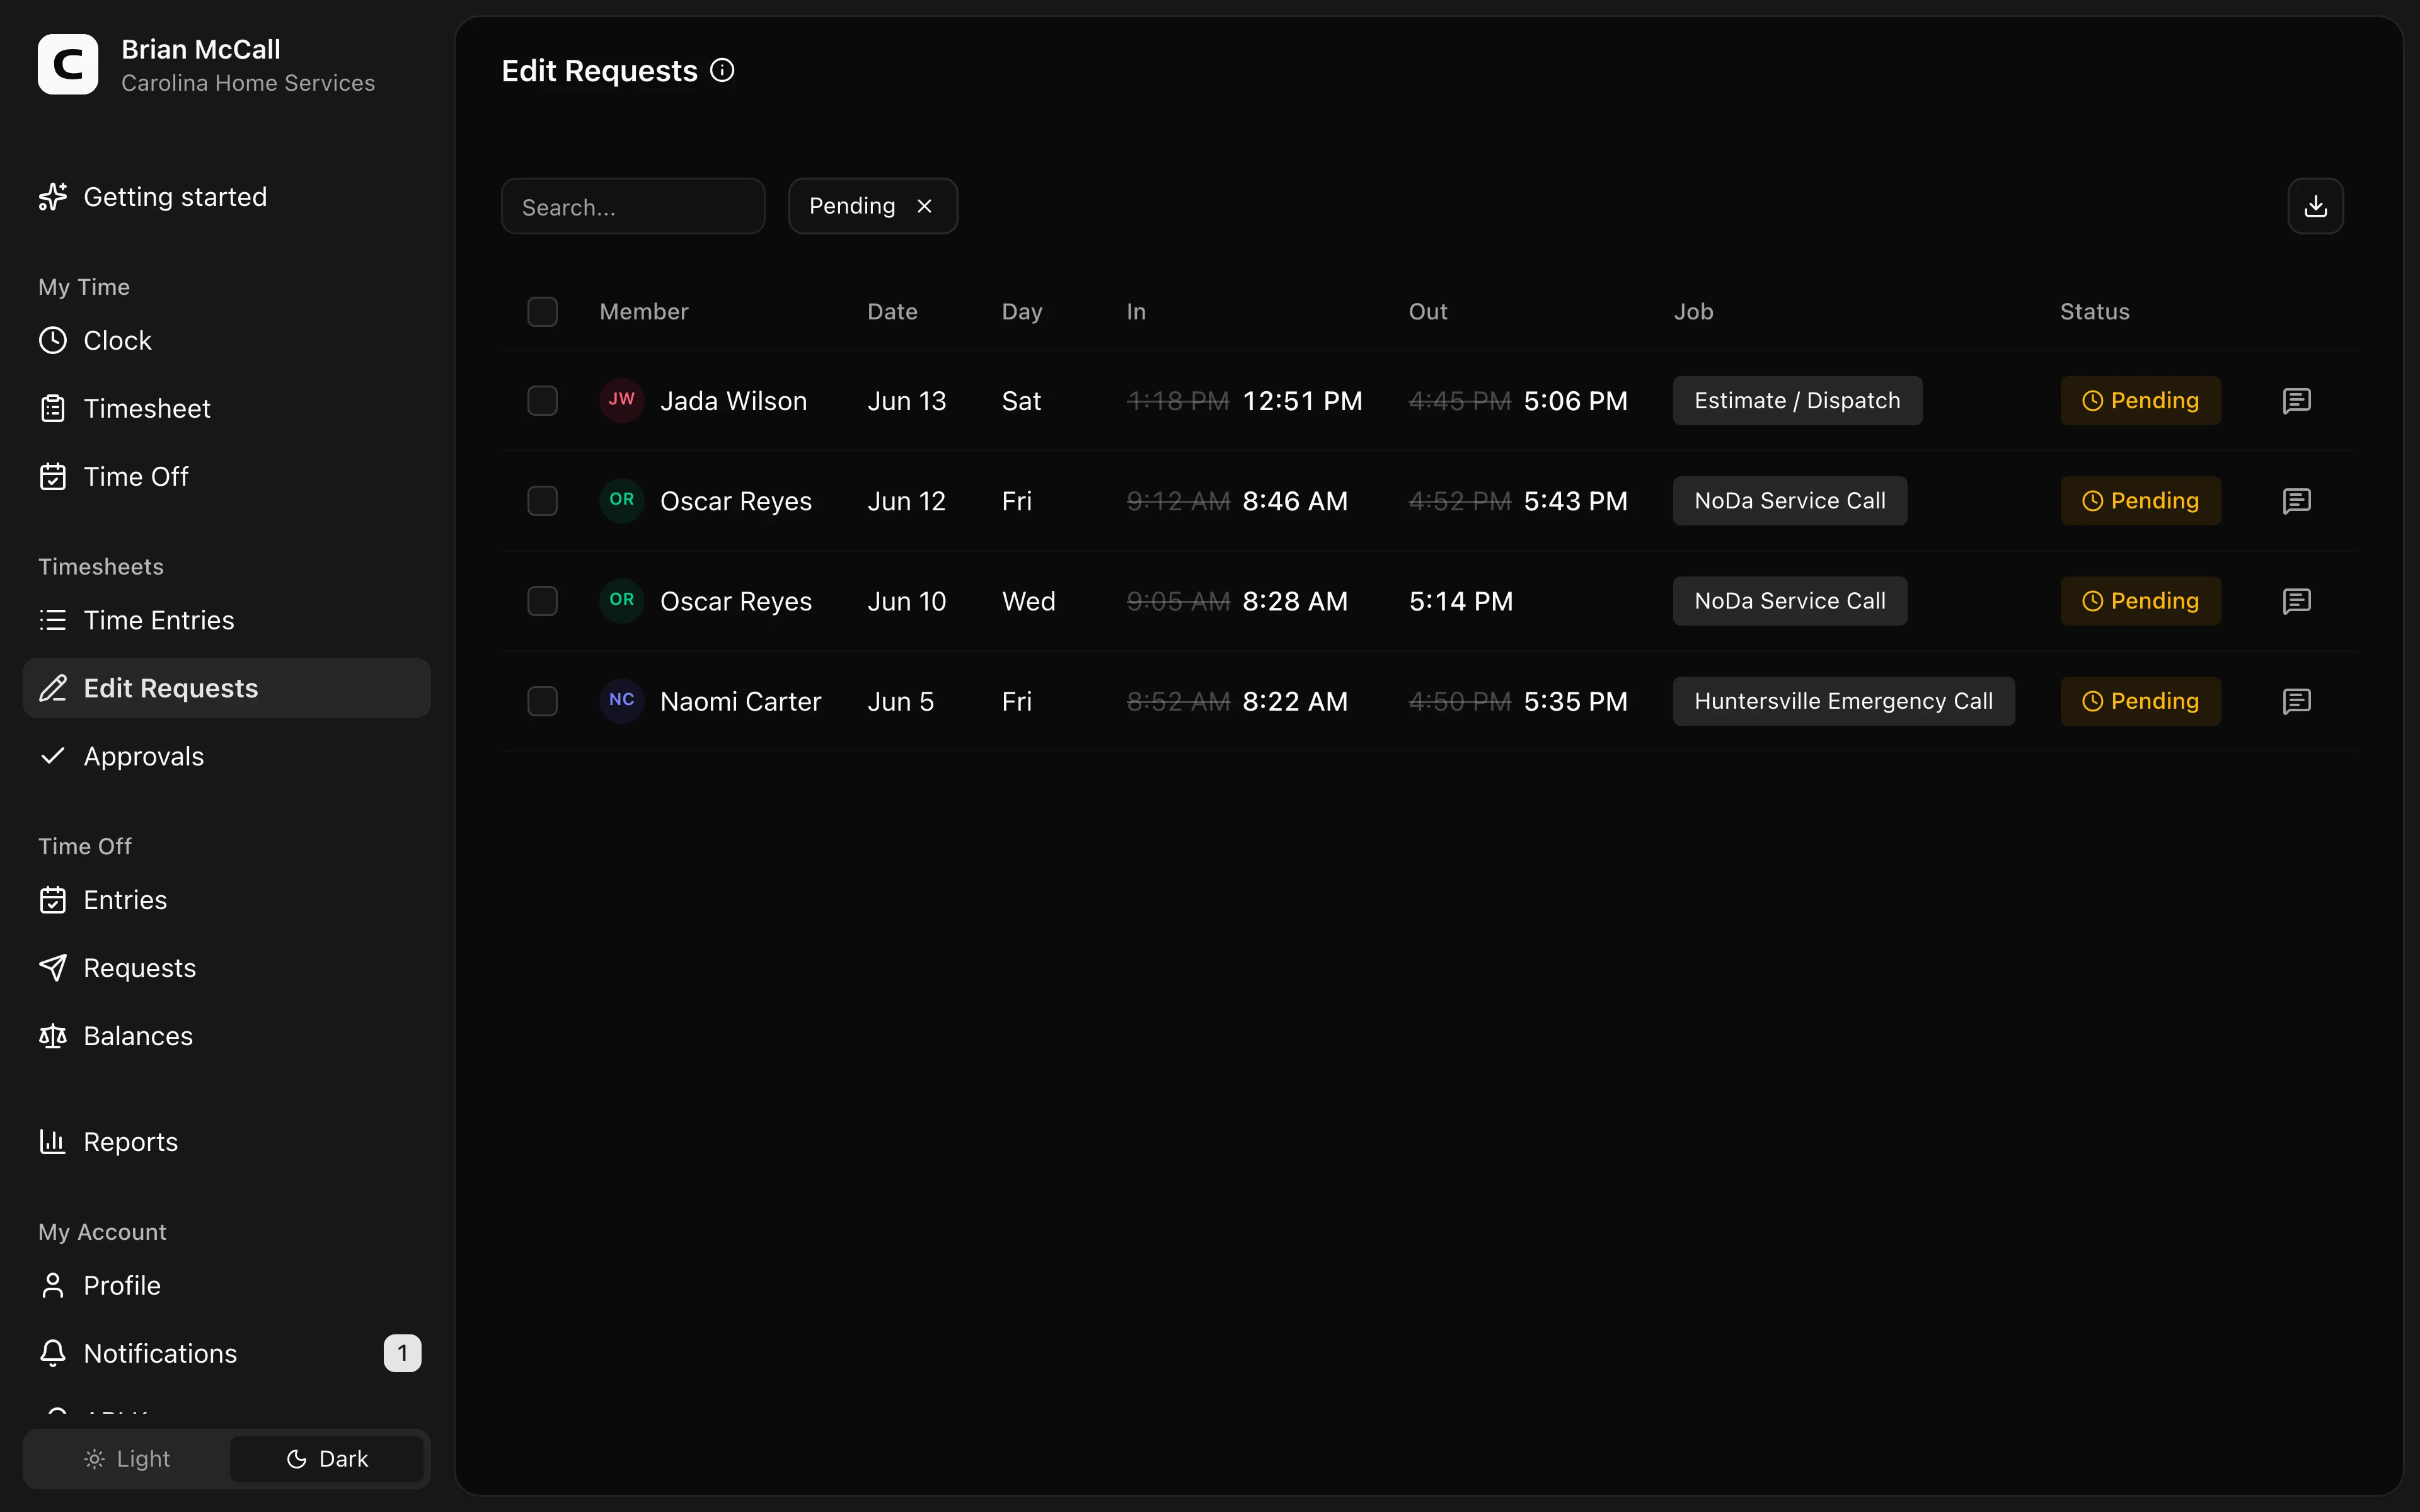Go to the Timesheet page
2420x1512 pixels.
click(226, 409)
